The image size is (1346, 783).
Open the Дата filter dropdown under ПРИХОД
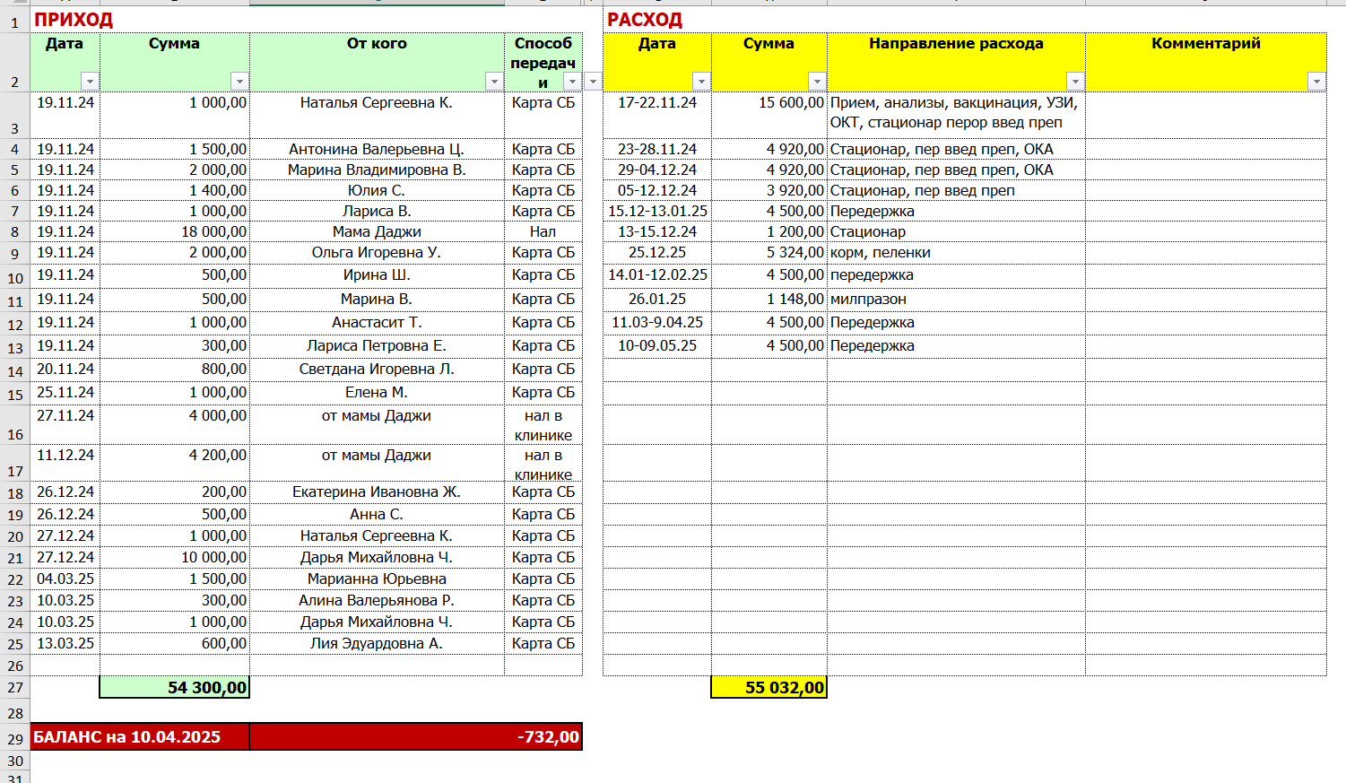click(89, 82)
